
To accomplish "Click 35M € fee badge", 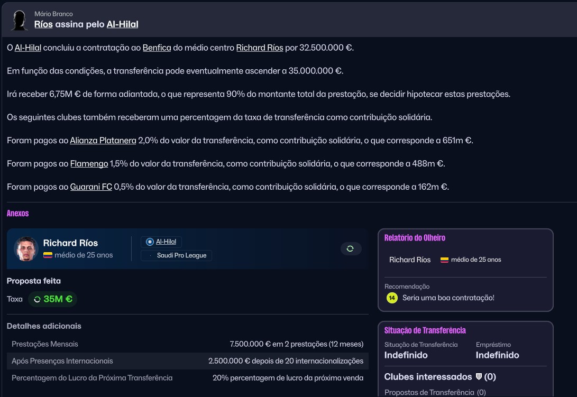I will pyautogui.click(x=53, y=299).
